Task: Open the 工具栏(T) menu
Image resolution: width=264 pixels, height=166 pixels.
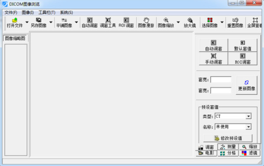Action: click(x=47, y=12)
